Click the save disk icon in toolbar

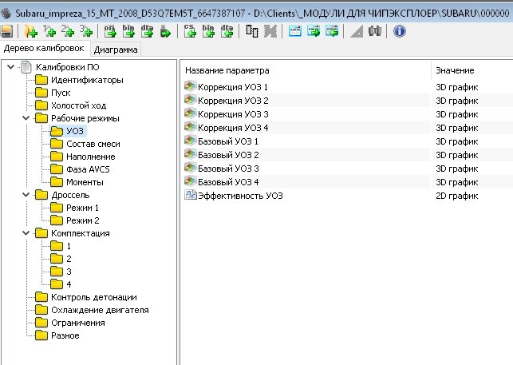point(7,31)
